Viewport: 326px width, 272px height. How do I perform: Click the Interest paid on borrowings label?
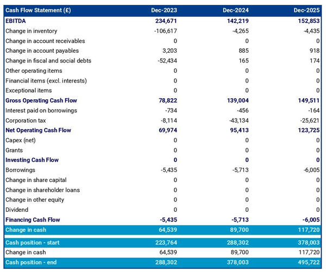point(41,111)
